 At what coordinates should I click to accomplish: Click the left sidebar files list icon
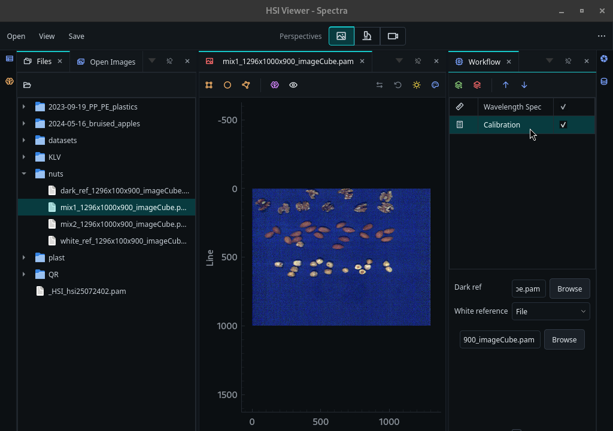(x=10, y=59)
